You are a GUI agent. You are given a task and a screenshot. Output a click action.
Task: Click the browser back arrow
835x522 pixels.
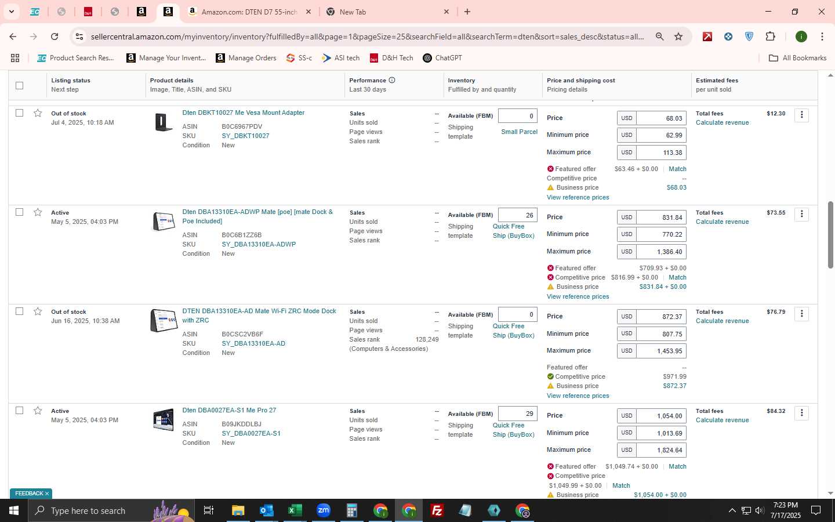pos(13,37)
